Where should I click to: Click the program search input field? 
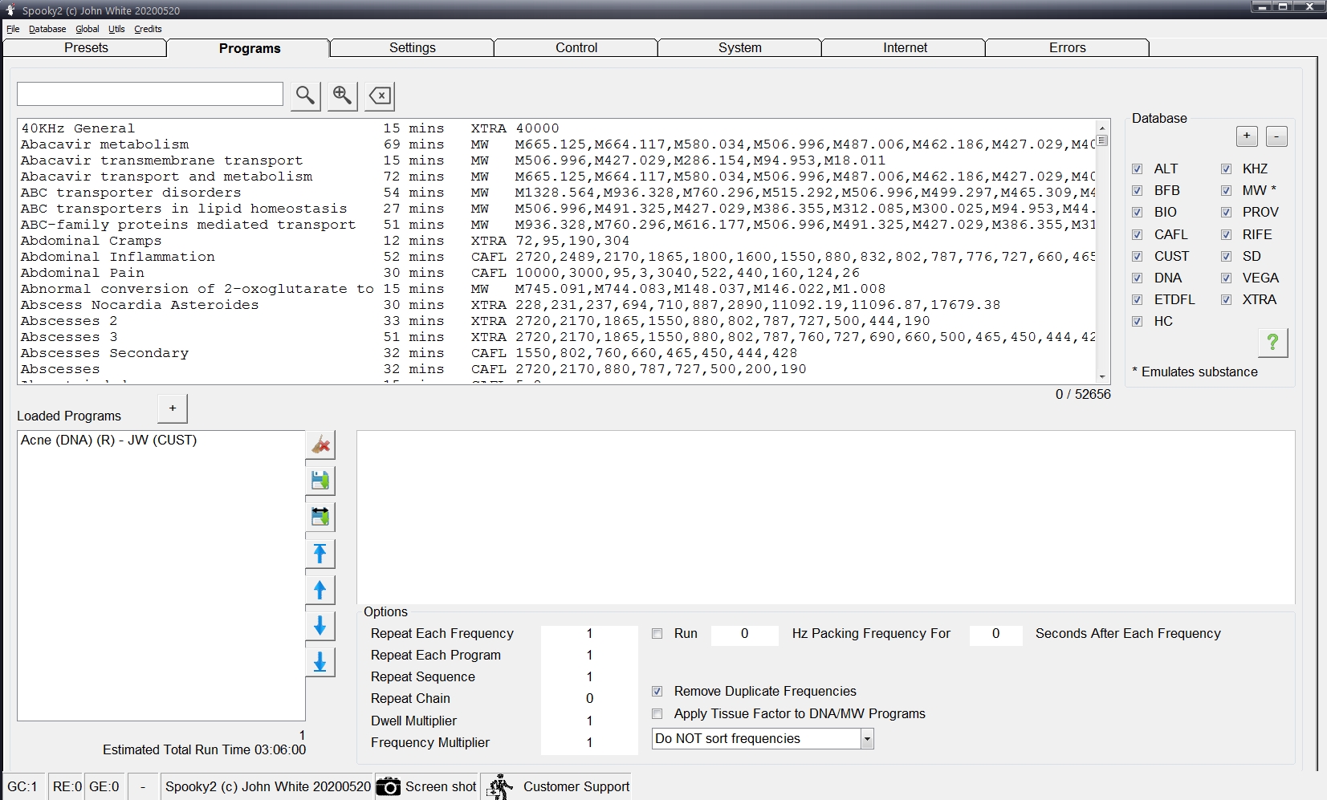coord(150,94)
